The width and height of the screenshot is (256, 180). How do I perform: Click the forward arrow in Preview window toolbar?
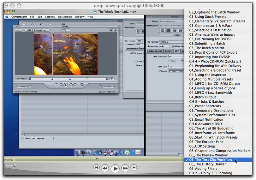tap(21, 30)
